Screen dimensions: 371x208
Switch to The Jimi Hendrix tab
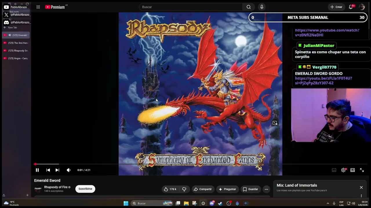tap(16, 43)
